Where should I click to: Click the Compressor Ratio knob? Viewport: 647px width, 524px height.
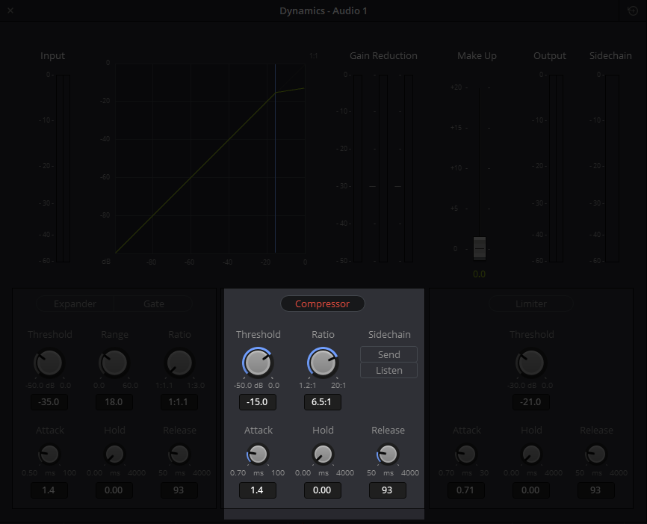(323, 363)
